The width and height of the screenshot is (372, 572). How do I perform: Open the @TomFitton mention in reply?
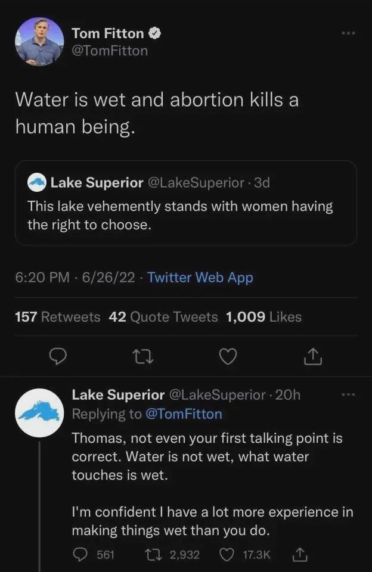(183, 414)
